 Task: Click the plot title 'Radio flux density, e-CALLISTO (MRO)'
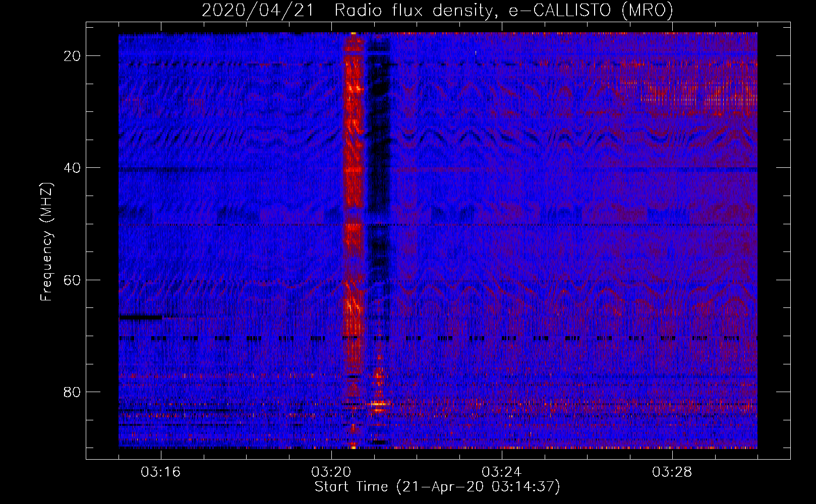click(x=503, y=11)
